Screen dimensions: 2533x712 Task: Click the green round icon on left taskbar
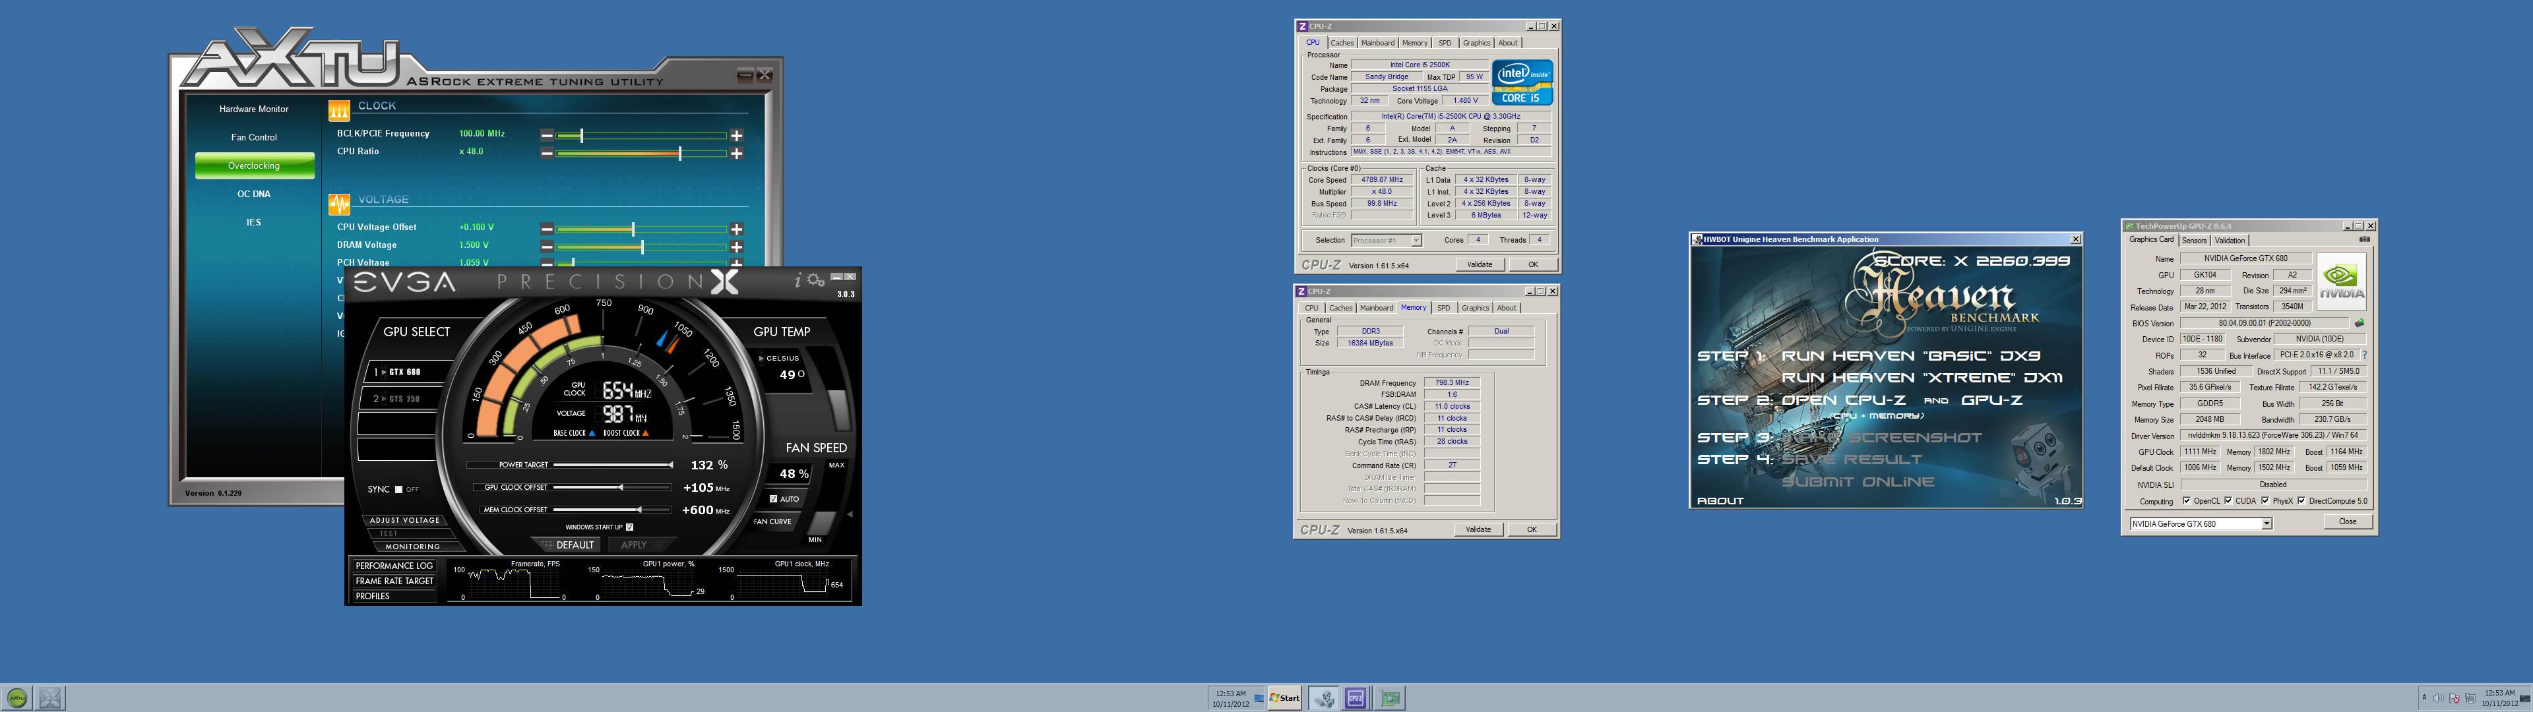16,698
